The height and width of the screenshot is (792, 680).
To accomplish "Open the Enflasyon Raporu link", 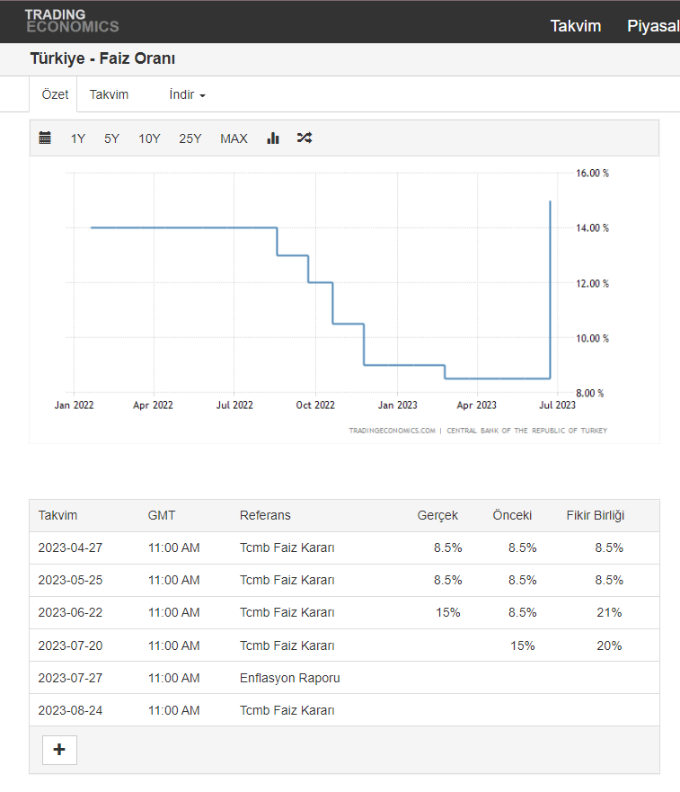I will [289, 678].
